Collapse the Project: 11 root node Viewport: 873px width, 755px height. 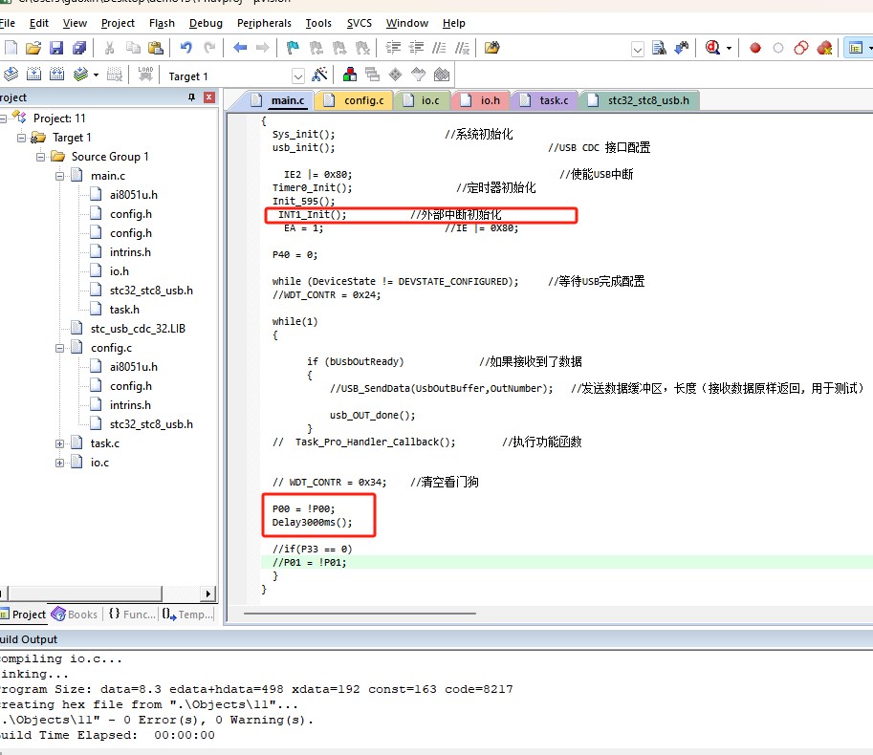[x=2, y=119]
